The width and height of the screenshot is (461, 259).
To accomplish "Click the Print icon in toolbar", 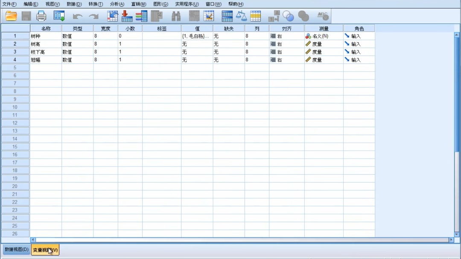I will (x=41, y=16).
